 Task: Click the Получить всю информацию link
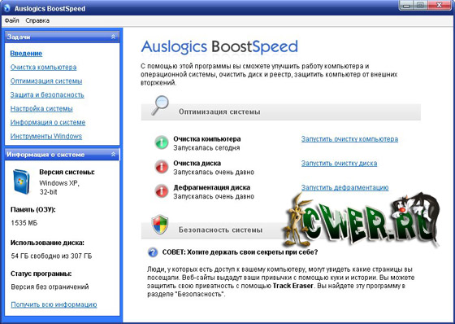(x=54, y=304)
